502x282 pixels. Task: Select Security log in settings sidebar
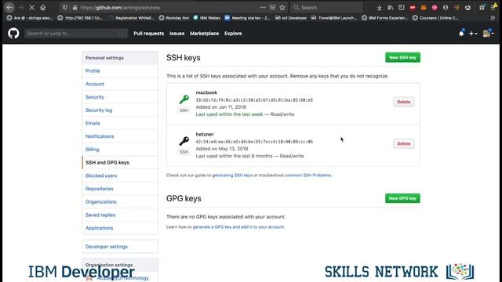[120, 110]
